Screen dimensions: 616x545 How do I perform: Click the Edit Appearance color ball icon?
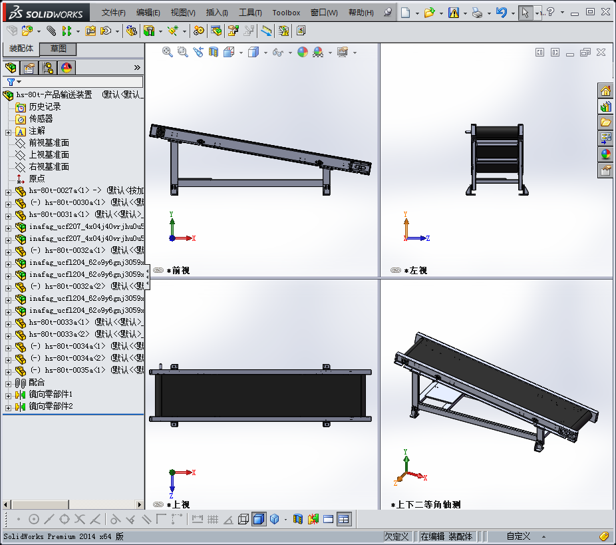point(303,52)
